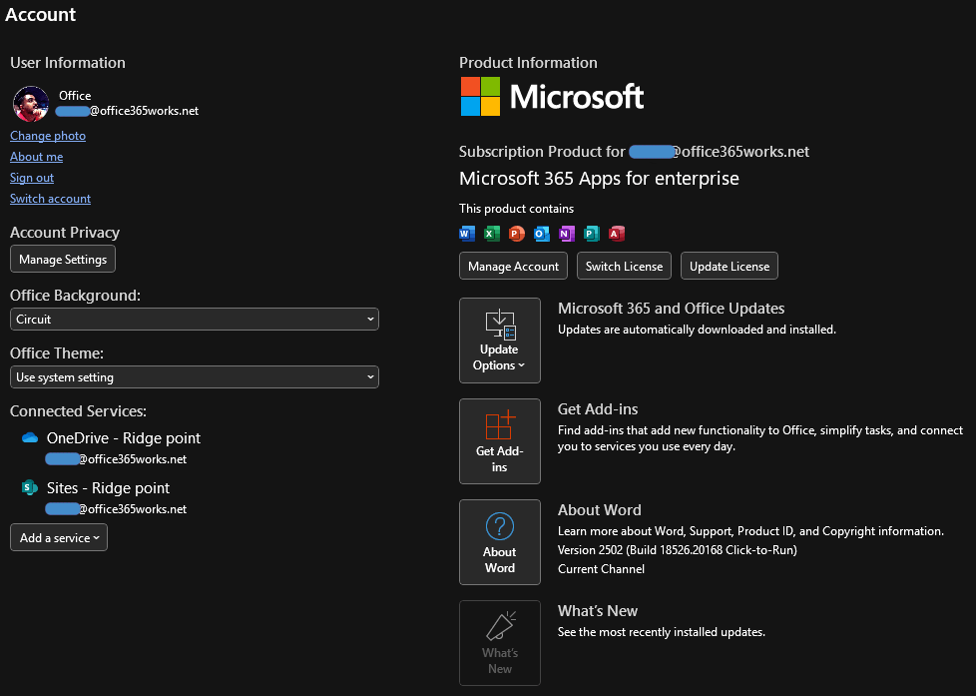Open the What's New tile
Image resolution: width=976 pixels, height=696 pixels.
coord(500,643)
